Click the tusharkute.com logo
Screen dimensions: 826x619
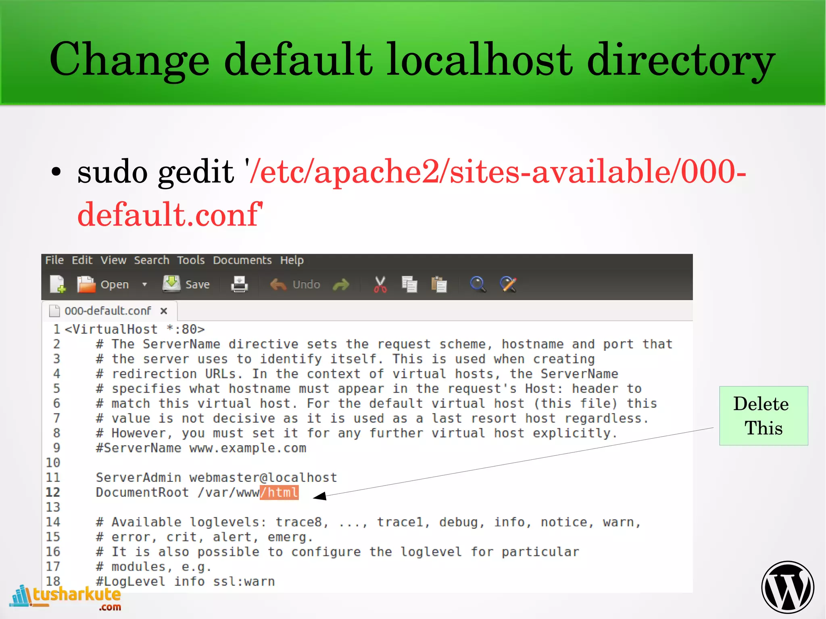click(66, 598)
